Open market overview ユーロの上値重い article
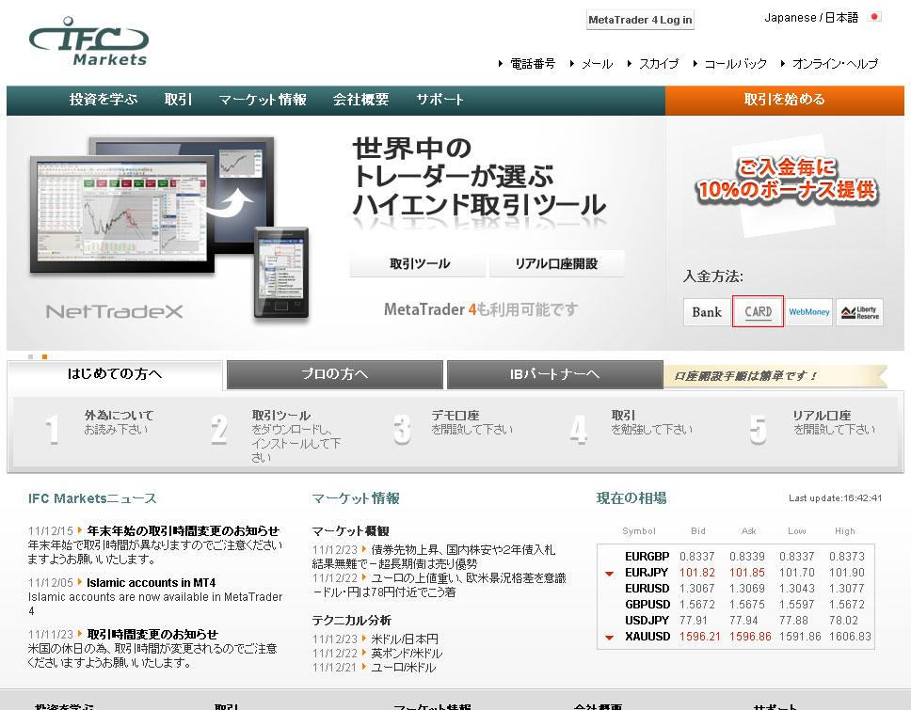 pos(469,578)
